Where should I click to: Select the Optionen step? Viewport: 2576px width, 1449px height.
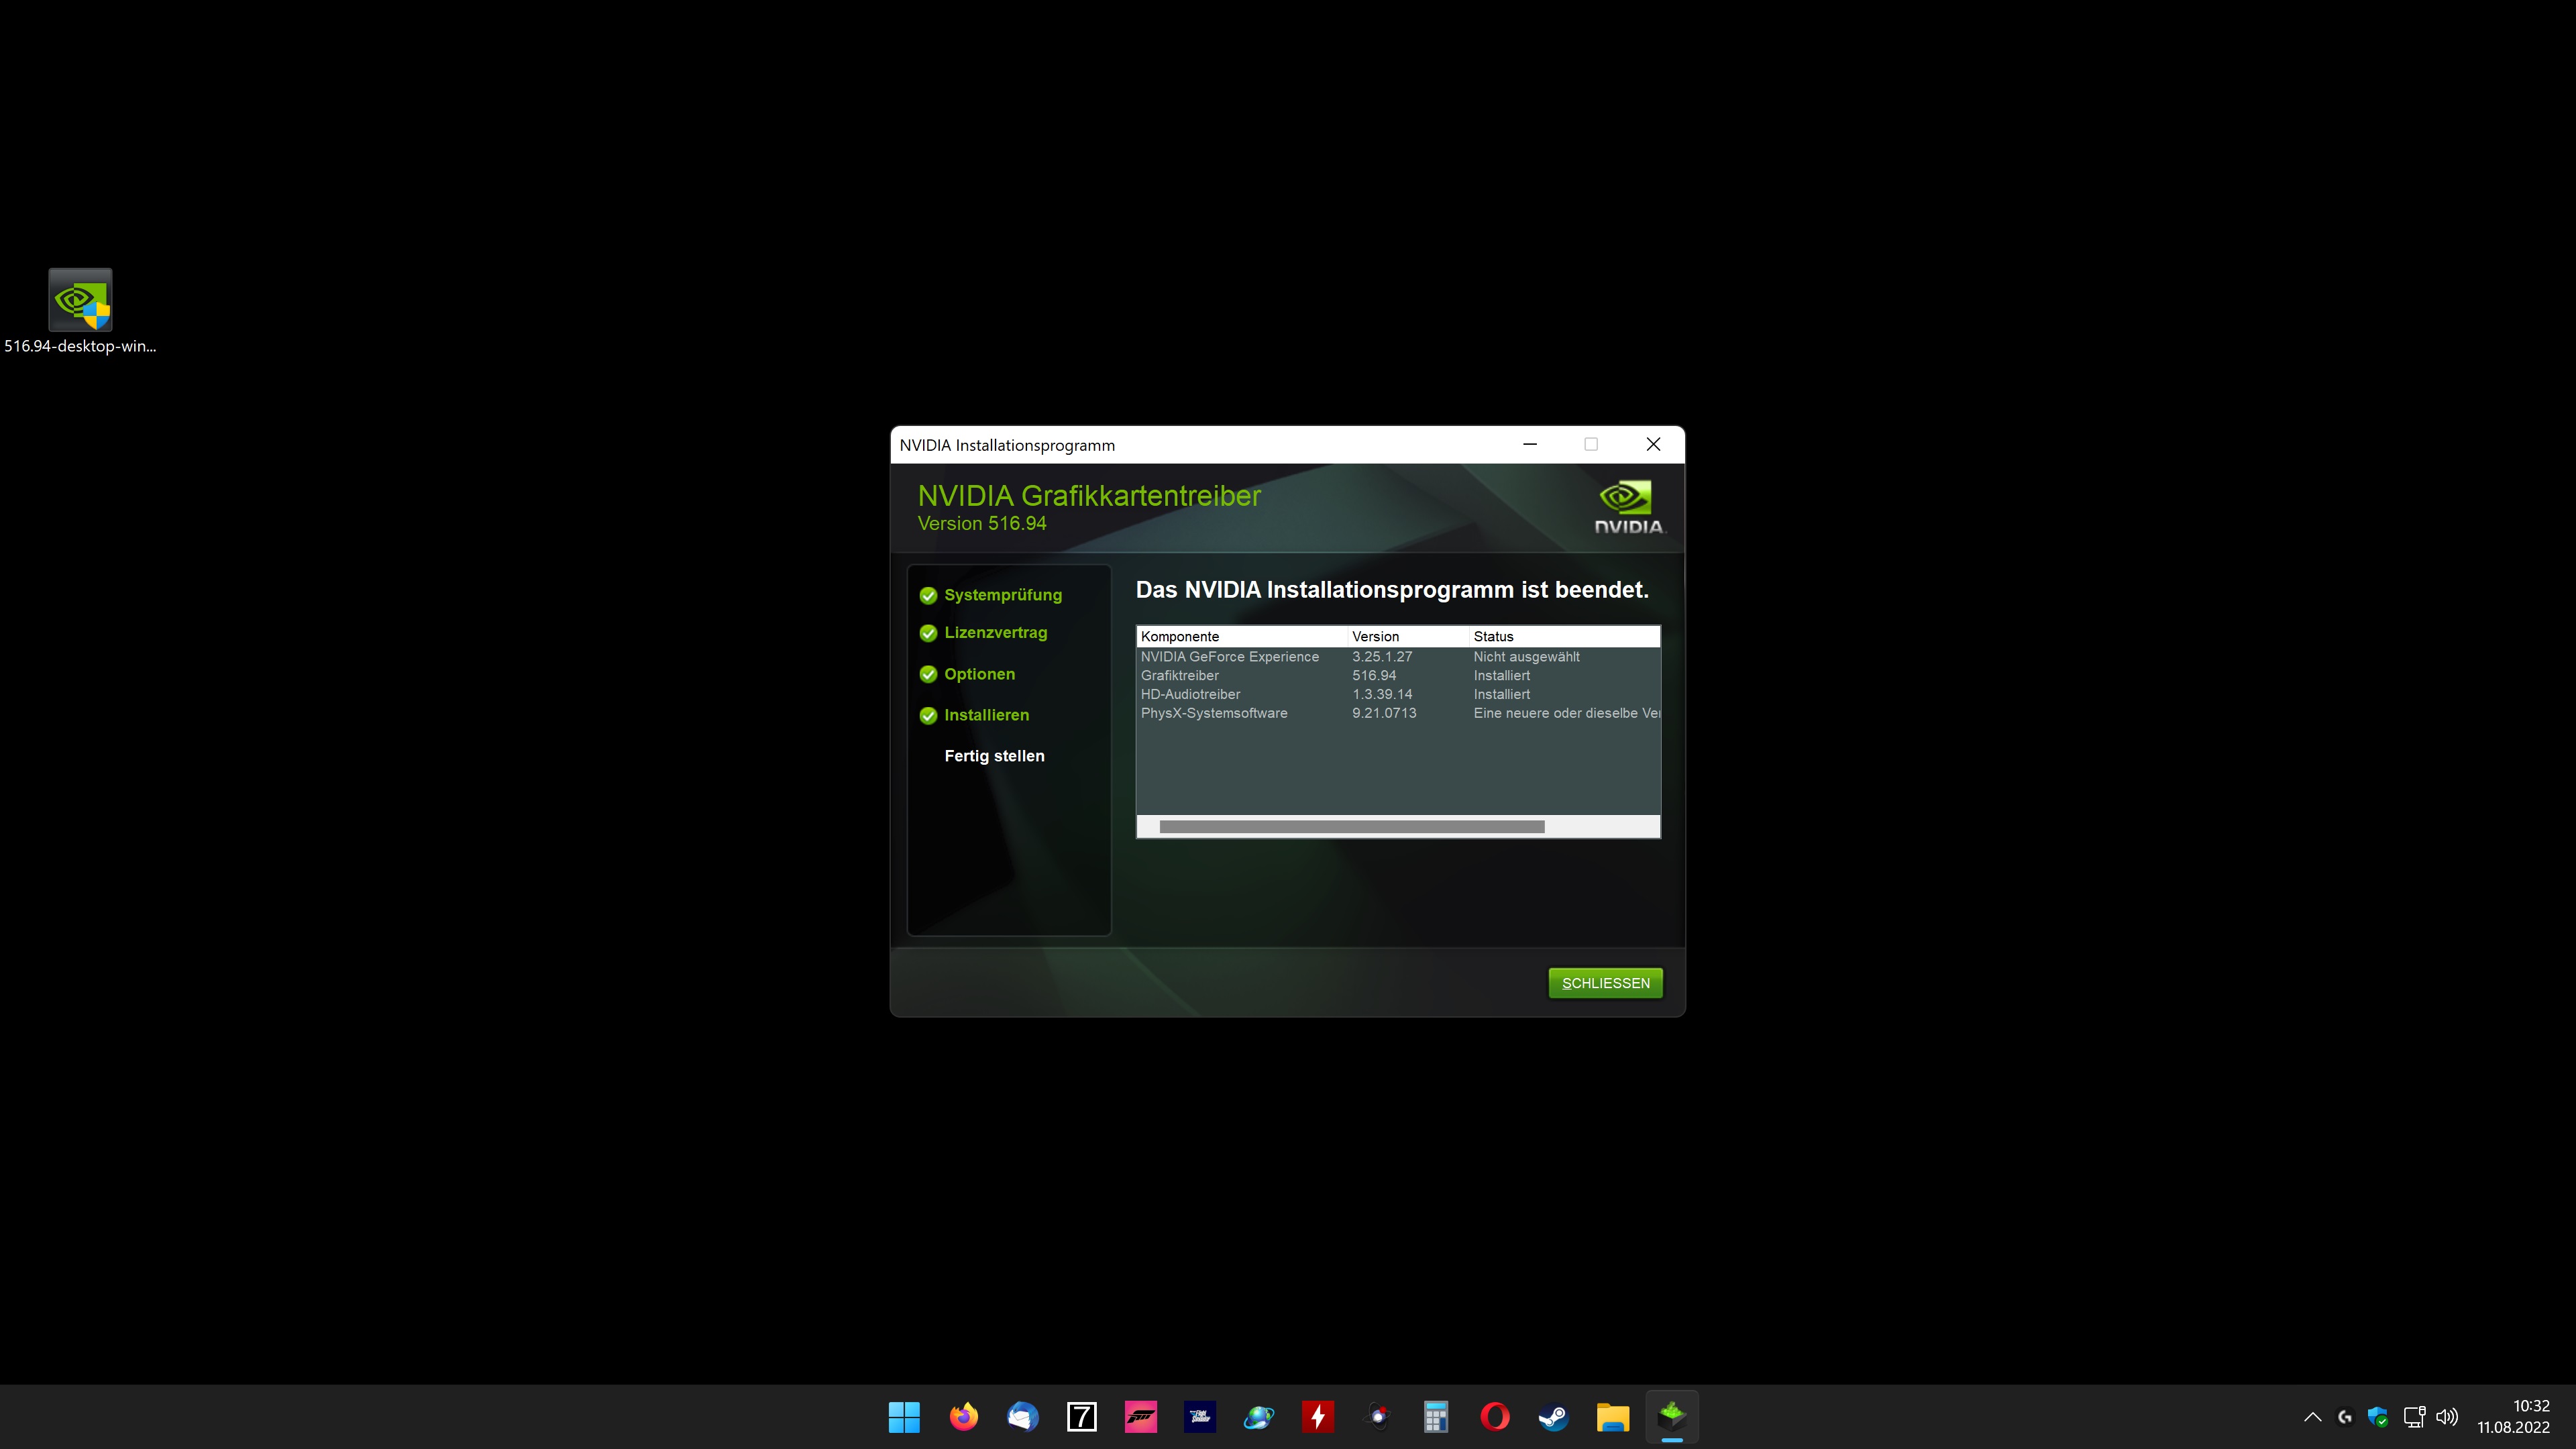coord(980,674)
